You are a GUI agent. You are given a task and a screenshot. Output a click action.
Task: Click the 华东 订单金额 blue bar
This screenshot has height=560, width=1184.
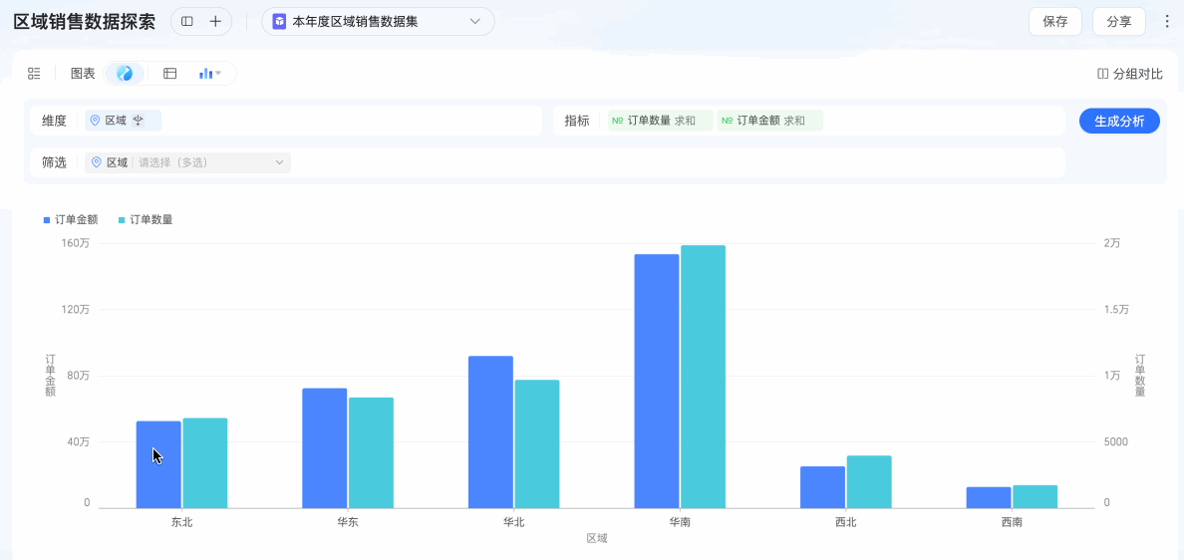point(325,448)
